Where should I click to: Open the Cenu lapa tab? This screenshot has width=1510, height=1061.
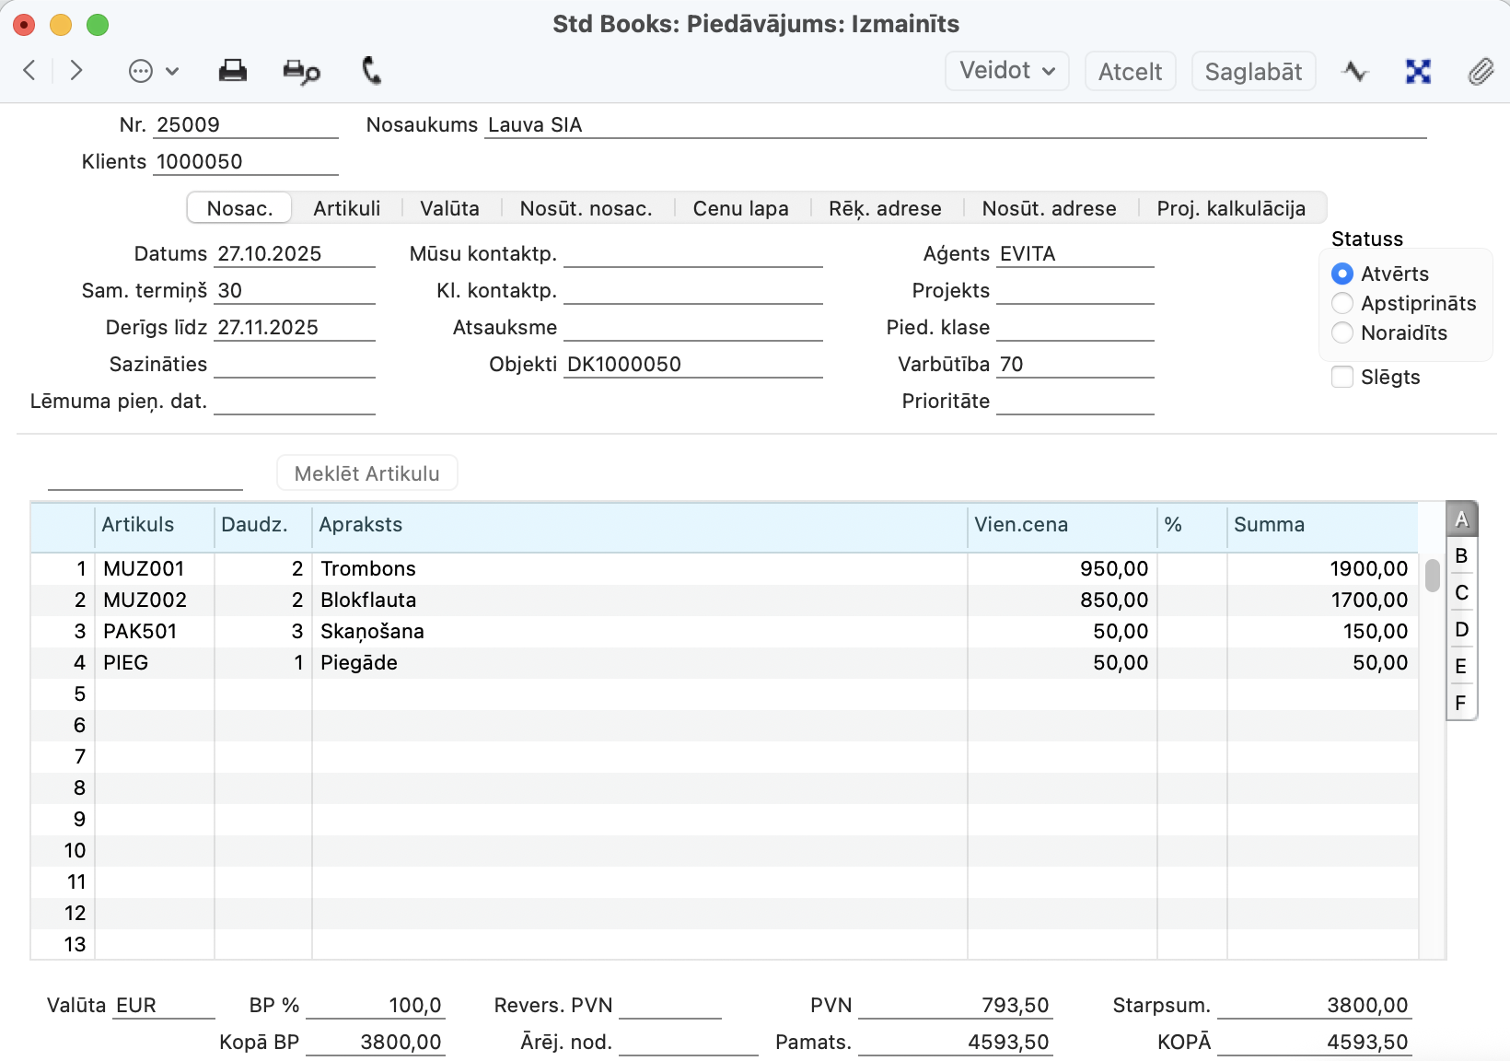pyautogui.click(x=740, y=208)
